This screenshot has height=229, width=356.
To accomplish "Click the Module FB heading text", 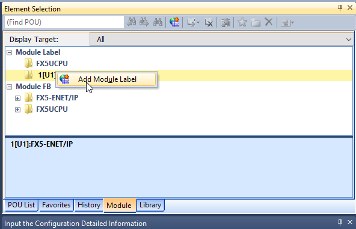I will pyautogui.click(x=34, y=86).
